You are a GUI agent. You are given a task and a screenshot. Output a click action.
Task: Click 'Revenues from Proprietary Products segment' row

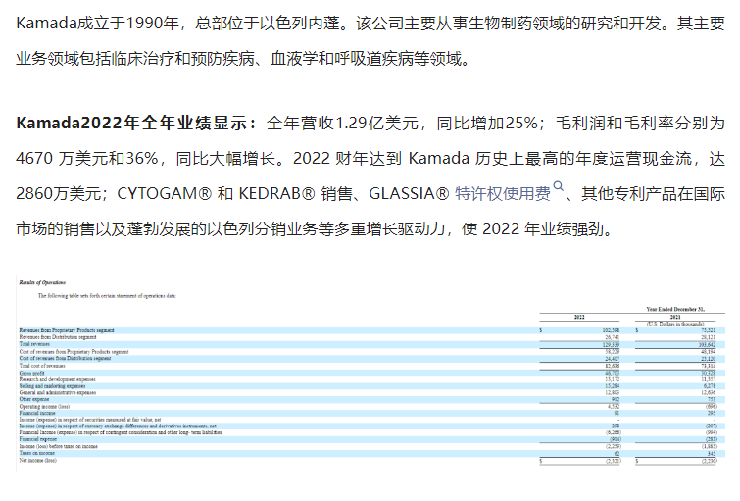click(67, 330)
